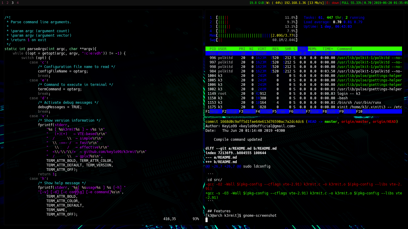This screenshot has height=229, width=408.
Task: Click the '## Features' line in git diff
Action: pyautogui.click(x=219, y=211)
